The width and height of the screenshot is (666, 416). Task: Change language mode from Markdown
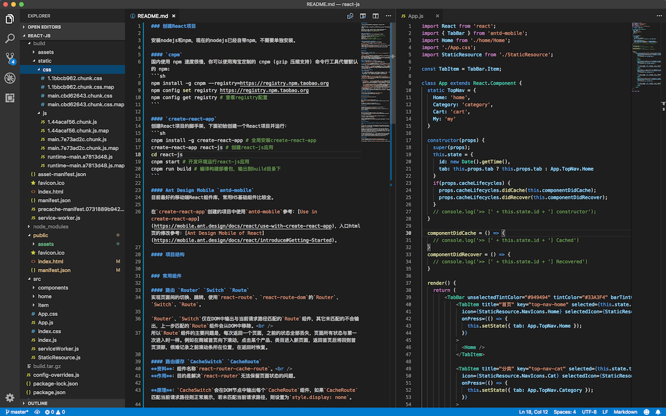625,412
